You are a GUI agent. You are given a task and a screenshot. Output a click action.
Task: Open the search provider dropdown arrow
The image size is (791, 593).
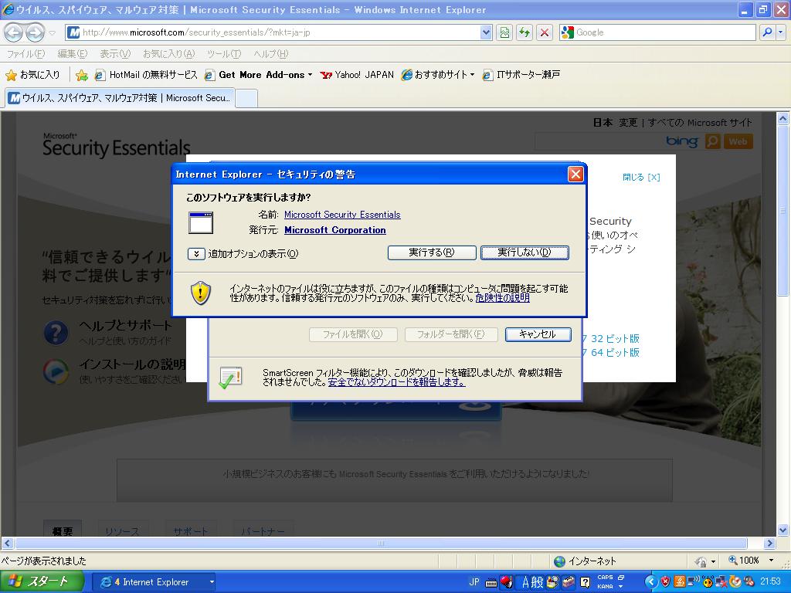[x=780, y=32]
